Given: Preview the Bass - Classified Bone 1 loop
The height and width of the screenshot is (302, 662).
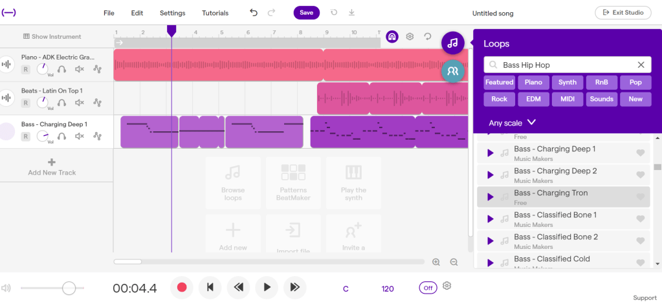Looking at the screenshot, I should 490,219.
